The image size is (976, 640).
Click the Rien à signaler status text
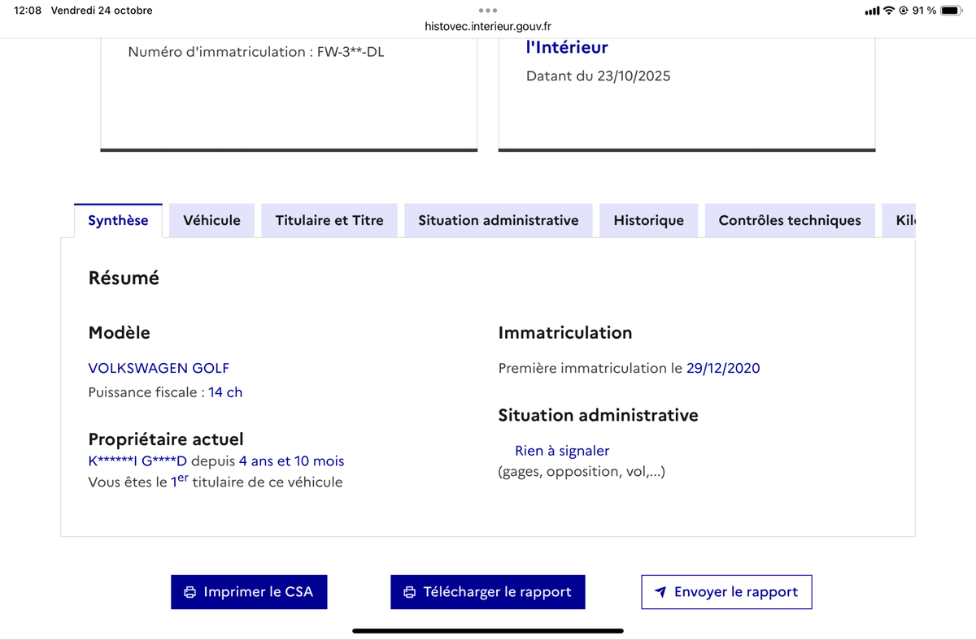click(x=562, y=451)
